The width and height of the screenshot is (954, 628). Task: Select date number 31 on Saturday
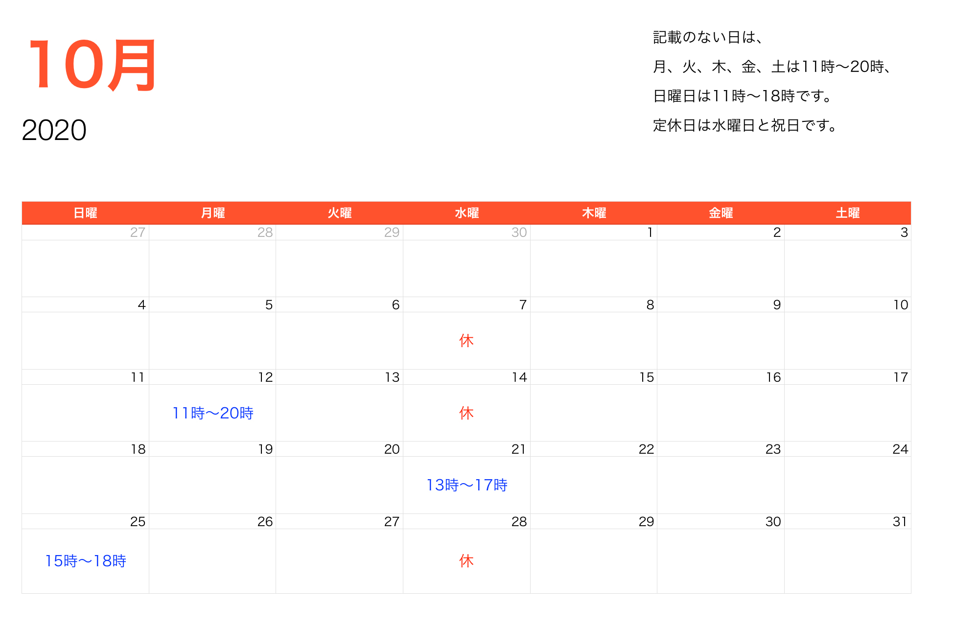click(x=900, y=522)
